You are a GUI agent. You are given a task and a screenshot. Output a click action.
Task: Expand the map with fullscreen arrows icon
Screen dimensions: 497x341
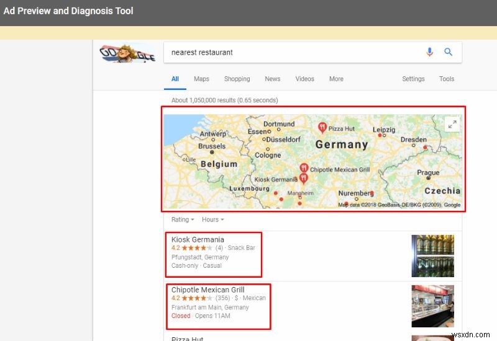pos(452,124)
